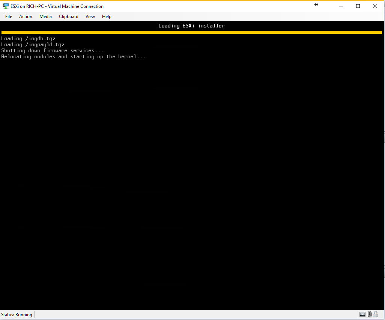
Task: Click the 'ESXi on RICH-PC' window title
Action: 57,6
